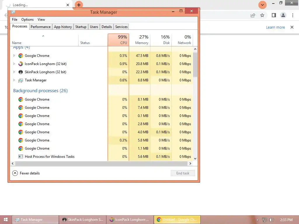Select background Chrome row using 8.1 MB
Image resolution: width=299 pixels, height=224 pixels.
point(101,99)
